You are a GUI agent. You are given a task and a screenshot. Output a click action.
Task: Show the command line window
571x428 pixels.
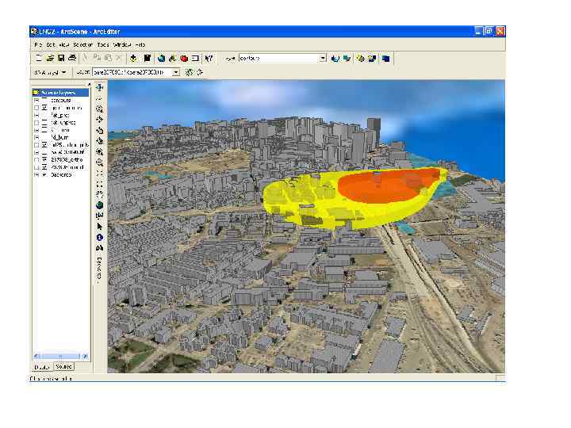196,58
